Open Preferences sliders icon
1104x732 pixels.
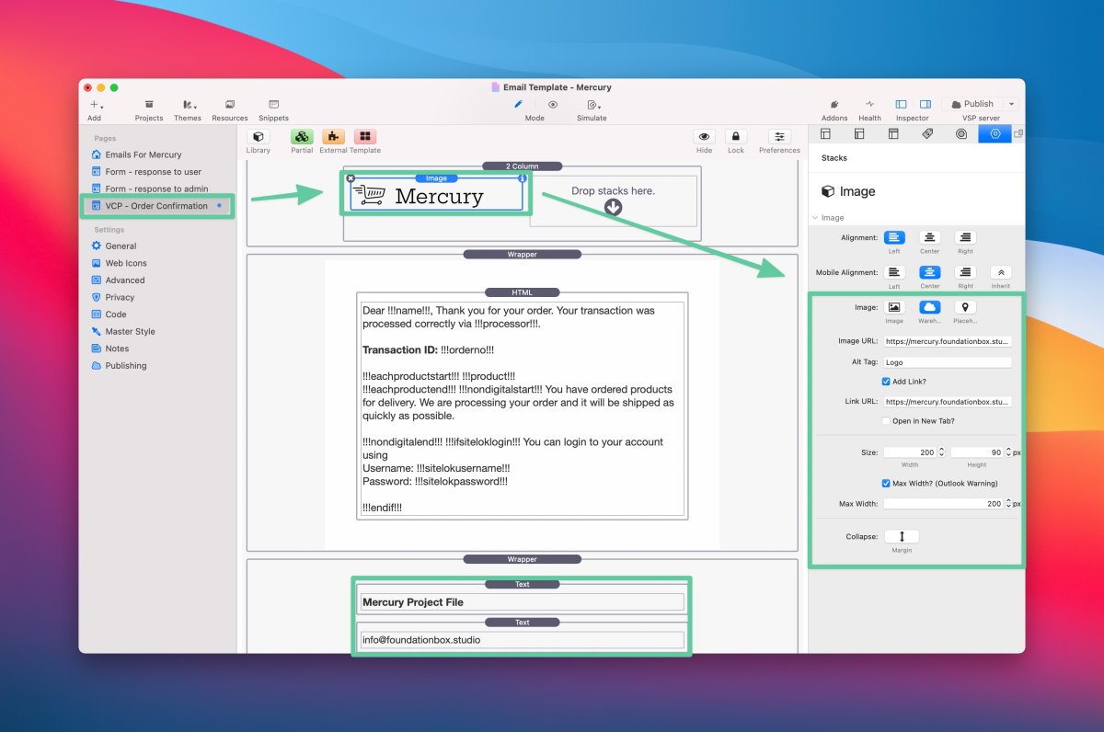pyautogui.click(x=779, y=137)
